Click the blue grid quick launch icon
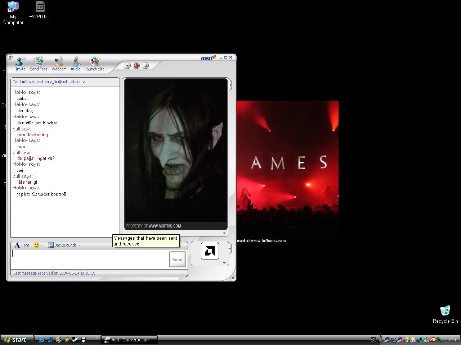Viewport: 461px width, 345px height. tap(50, 340)
